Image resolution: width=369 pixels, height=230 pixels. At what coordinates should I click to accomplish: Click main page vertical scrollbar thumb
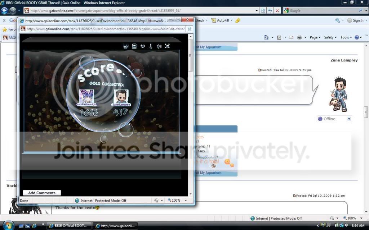[x=366, y=112]
